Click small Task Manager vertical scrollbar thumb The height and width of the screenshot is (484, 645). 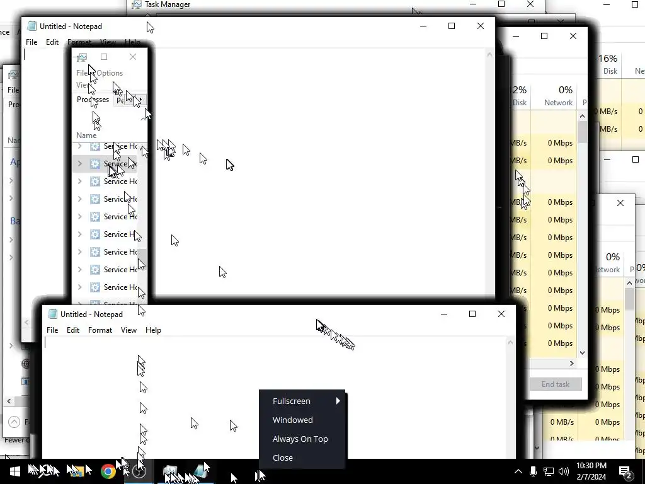[x=142, y=258]
